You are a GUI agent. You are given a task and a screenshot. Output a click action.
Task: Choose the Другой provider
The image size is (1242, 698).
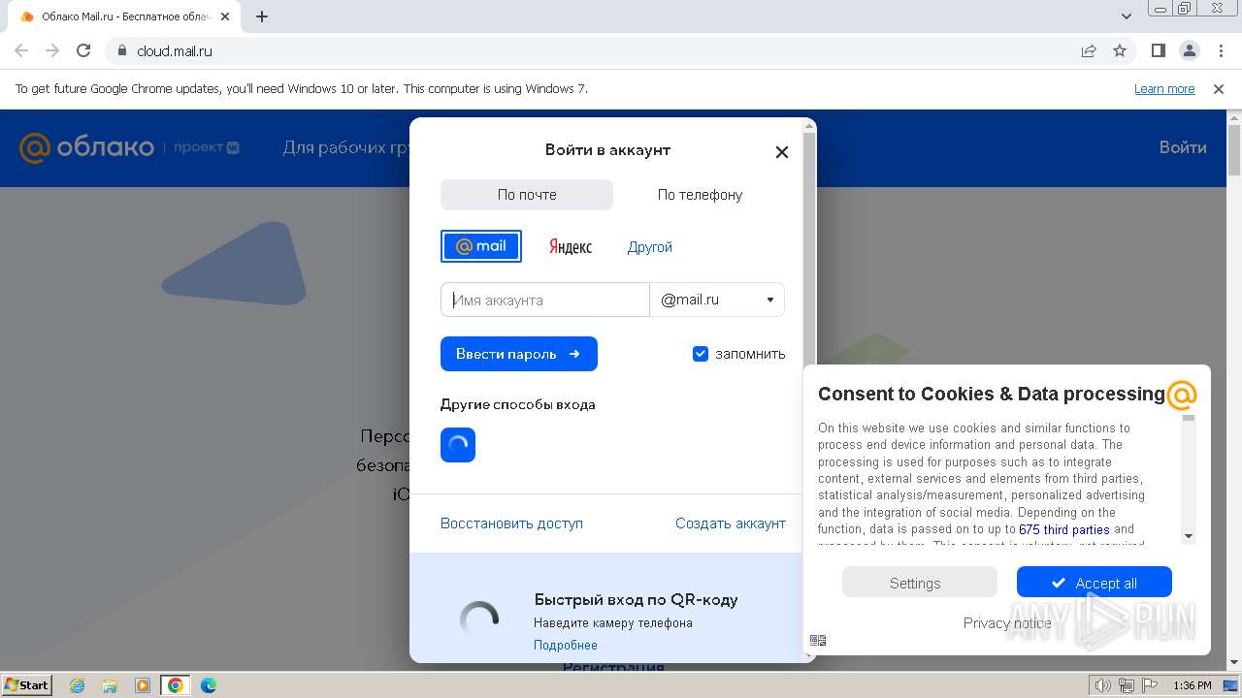[650, 247]
